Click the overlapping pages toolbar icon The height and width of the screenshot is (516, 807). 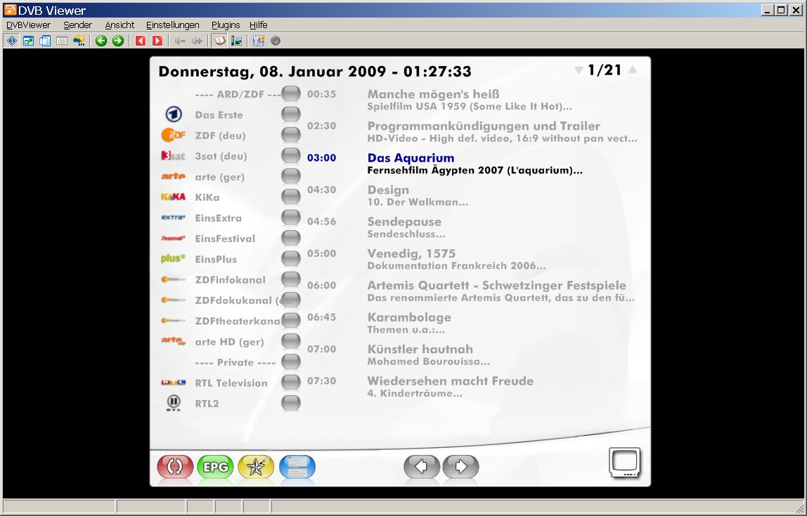pyautogui.click(x=45, y=41)
